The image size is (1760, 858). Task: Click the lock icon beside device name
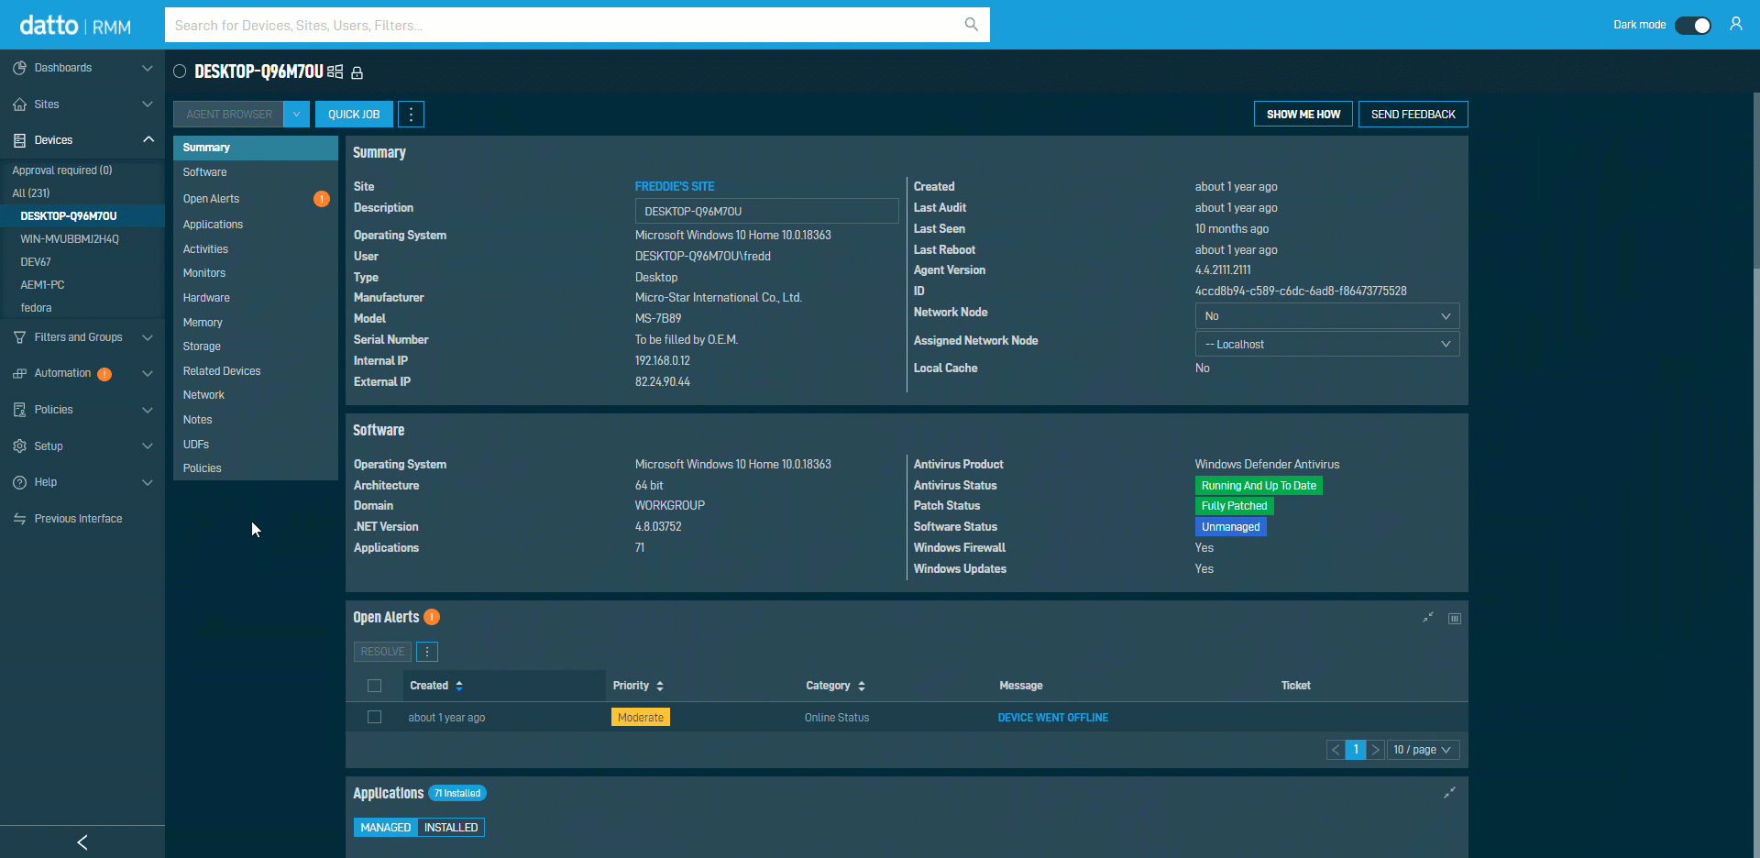[x=357, y=72]
